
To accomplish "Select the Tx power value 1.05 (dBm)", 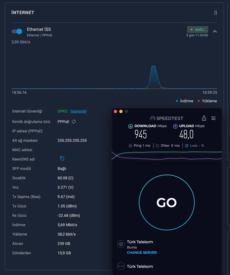I will (67, 206).
